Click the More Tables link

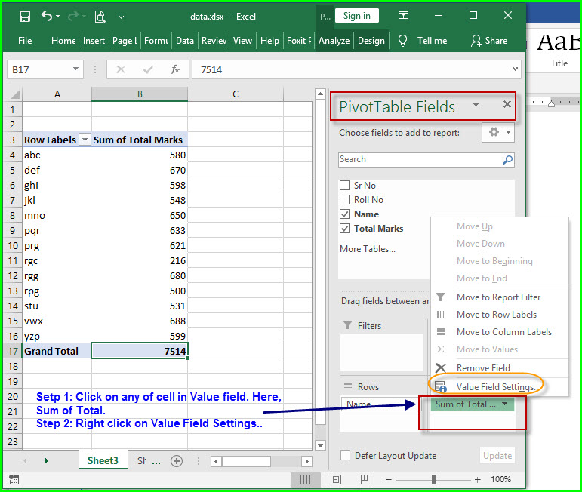pos(368,249)
